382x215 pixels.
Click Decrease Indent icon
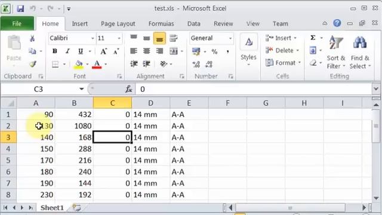[x=134, y=64]
